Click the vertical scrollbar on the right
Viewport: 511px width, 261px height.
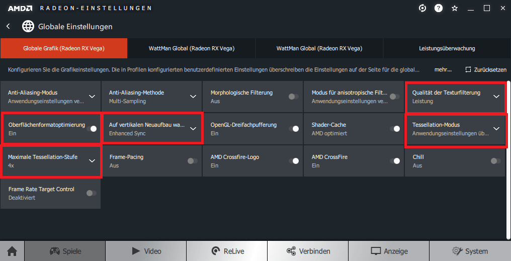(509, 159)
